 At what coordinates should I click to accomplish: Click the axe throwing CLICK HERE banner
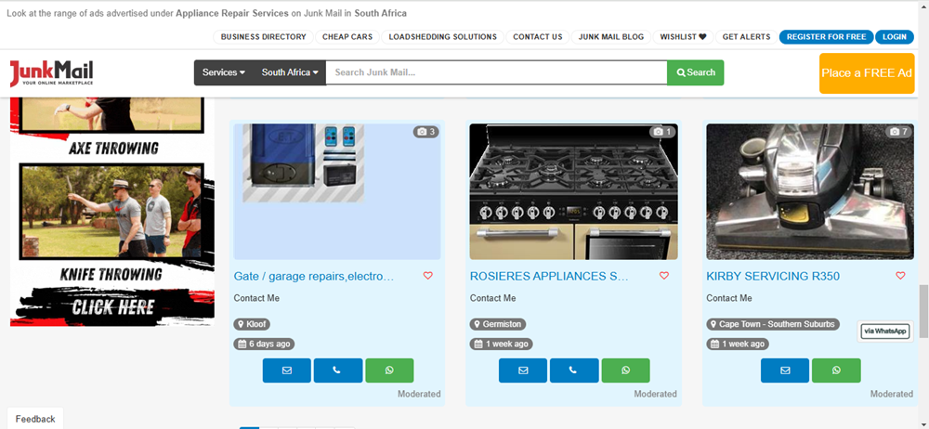[x=112, y=307]
